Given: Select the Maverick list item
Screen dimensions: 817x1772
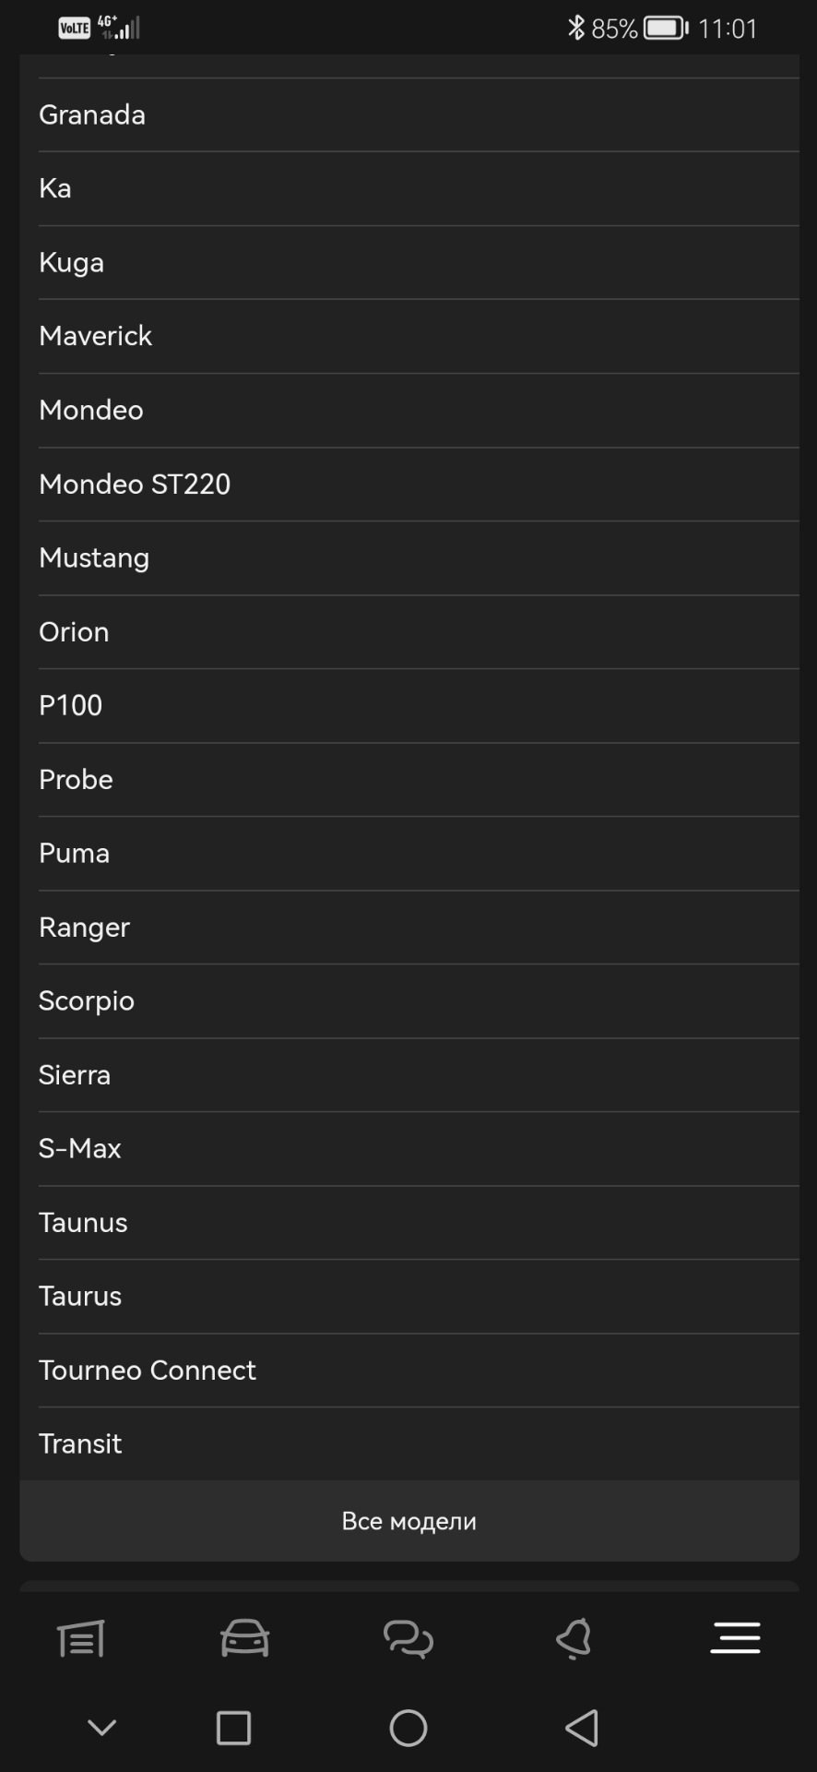Looking at the screenshot, I should point(96,336).
